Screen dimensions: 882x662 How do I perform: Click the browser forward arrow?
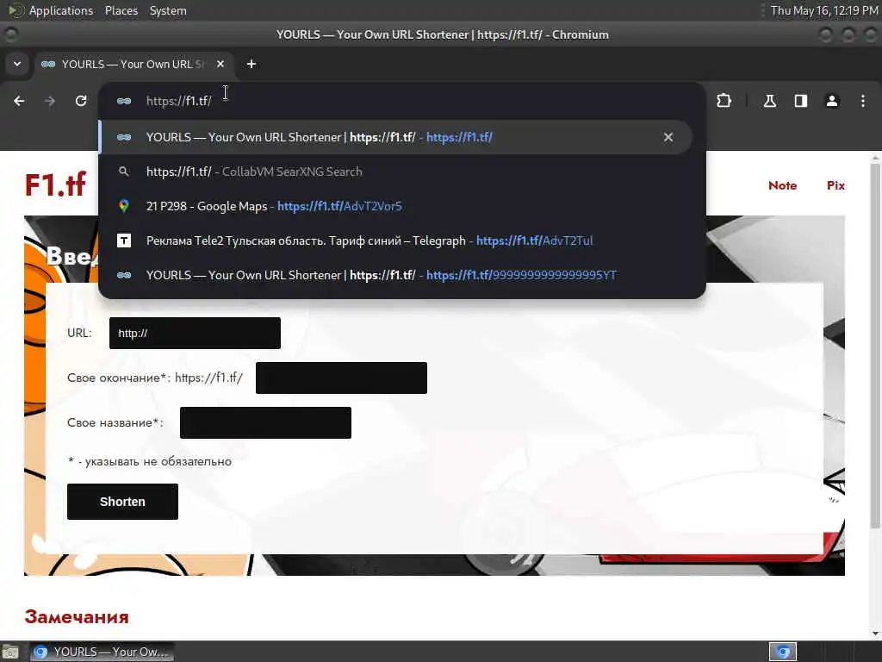[50, 101]
